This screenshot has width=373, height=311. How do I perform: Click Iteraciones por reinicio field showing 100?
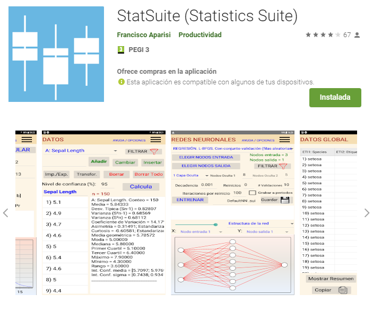[237, 193]
